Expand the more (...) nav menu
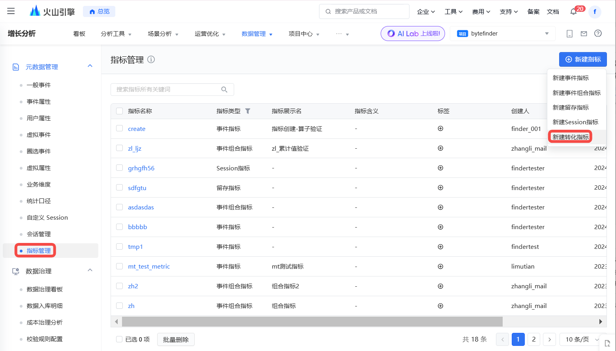This screenshot has width=616, height=351. pos(342,34)
